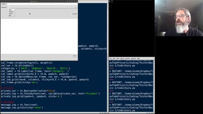Viewport: 203px width, 114px height.
Task: Click the 'categories = [' code line
Action: [36, 68]
